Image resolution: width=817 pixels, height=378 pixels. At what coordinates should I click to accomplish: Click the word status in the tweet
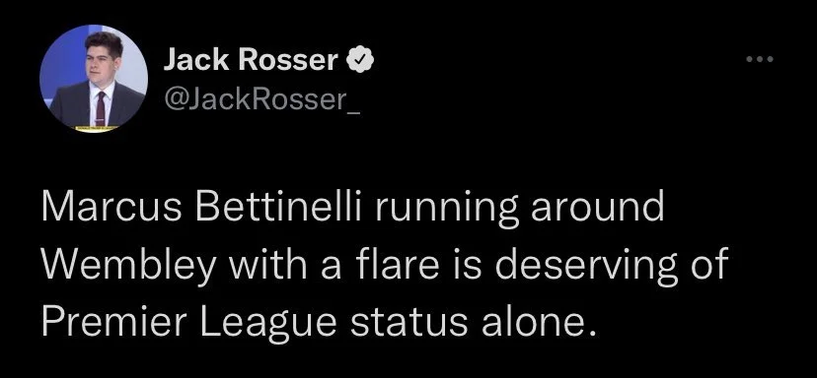pyautogui.click(x=408, y=322)
